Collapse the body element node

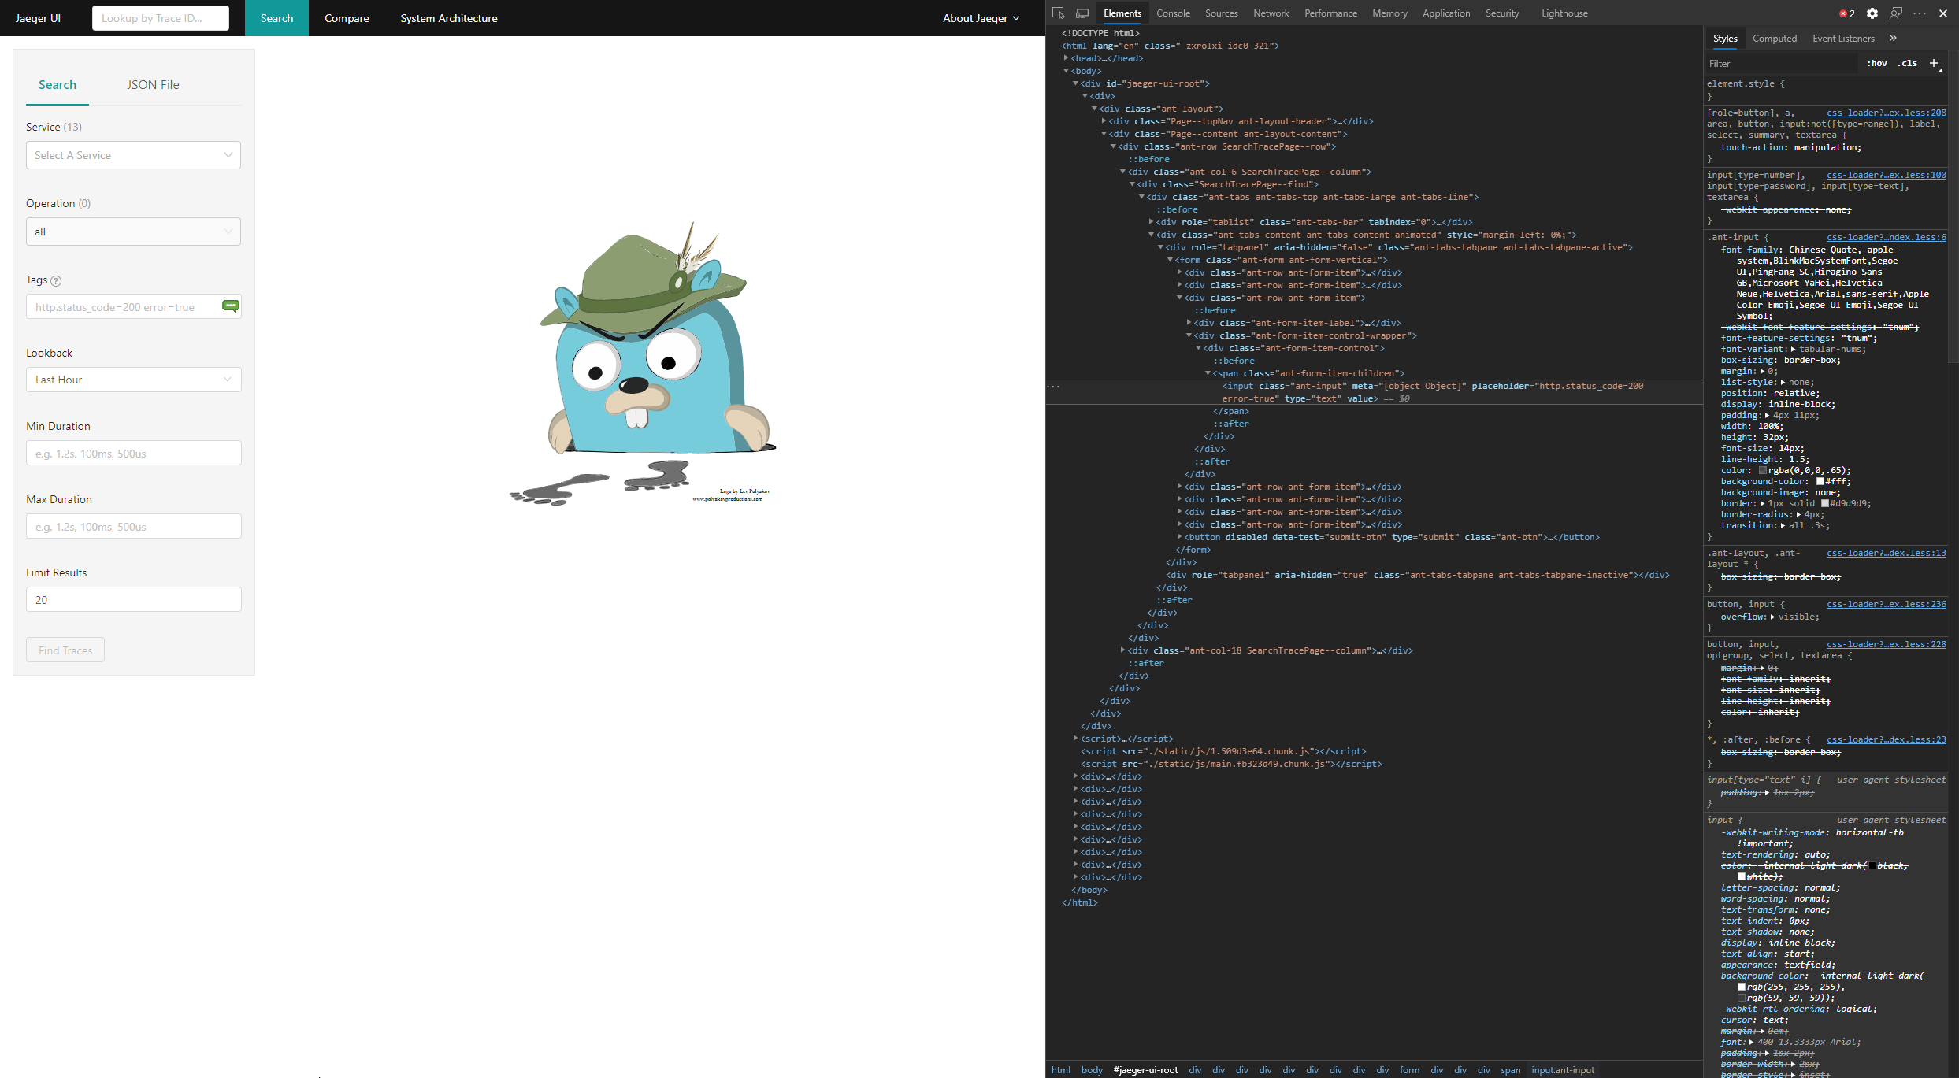coord(1066,71)
